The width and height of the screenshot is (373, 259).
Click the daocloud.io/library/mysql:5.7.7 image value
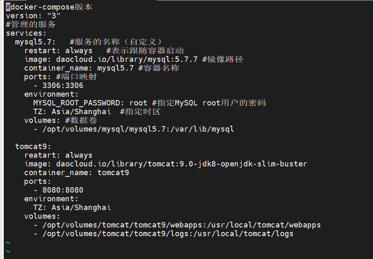point(127,59)
